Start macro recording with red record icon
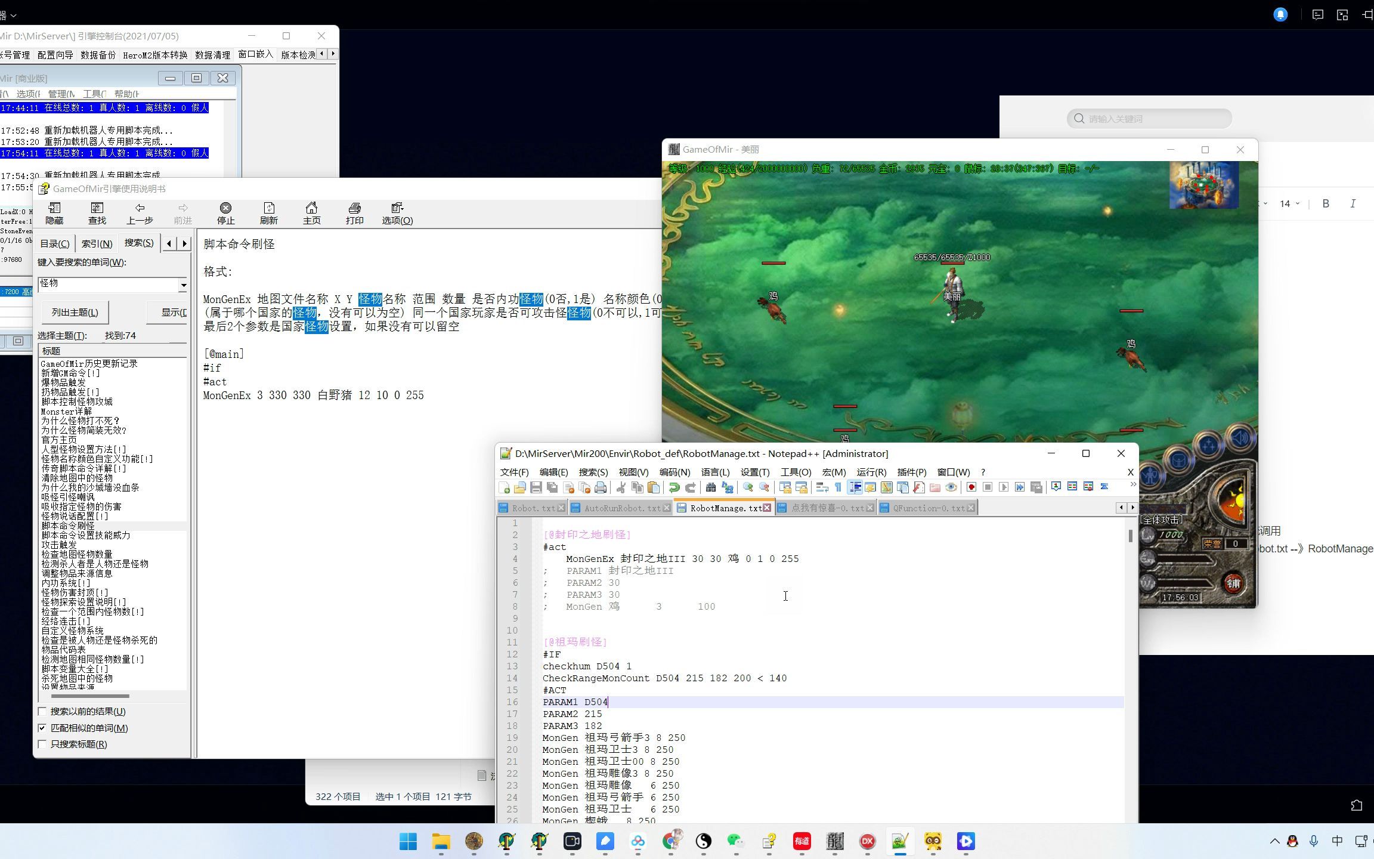The width and height of the screenshot is (1374, 859). pos(971,487)
